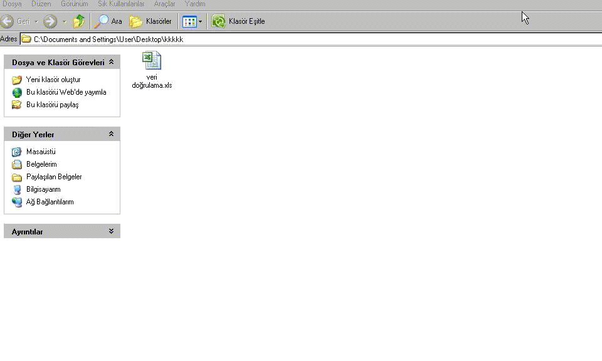This screenshot has width=602, height=361.
Task: Click the Ağ Bağlantılarım network icon
Action: pyautogui.click(x=17, y=202)
